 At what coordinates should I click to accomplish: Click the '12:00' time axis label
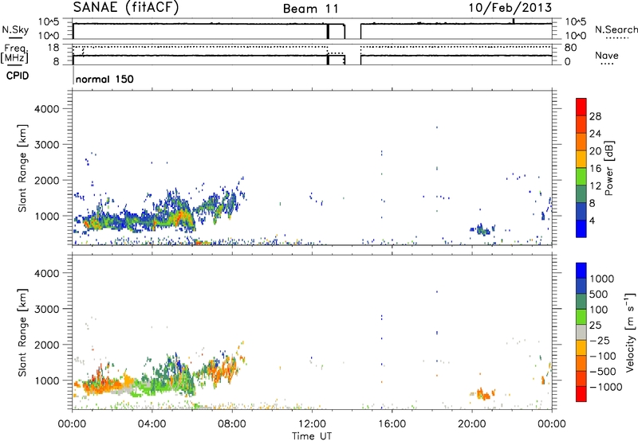tap(312, 424)
